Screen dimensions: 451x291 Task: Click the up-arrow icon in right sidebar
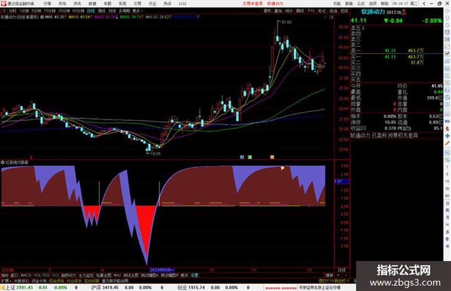tap(448, 18)
